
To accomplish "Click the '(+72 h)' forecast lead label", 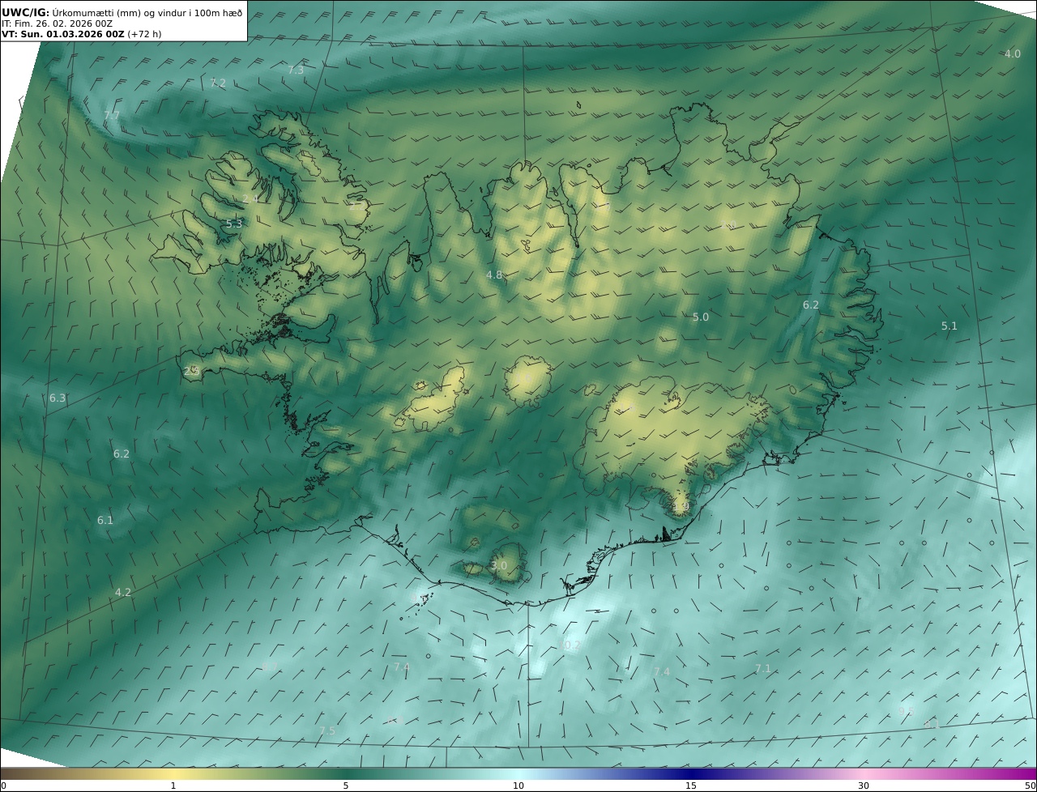I will 146,35.
